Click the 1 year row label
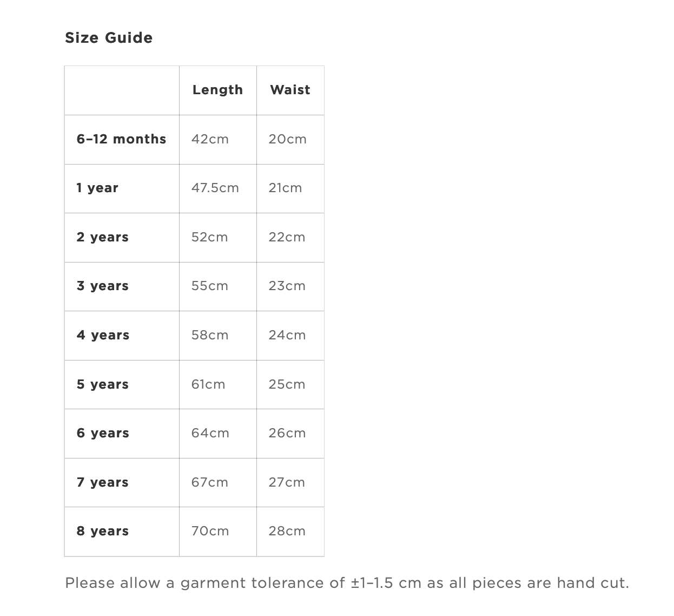 tap(97, 188)
